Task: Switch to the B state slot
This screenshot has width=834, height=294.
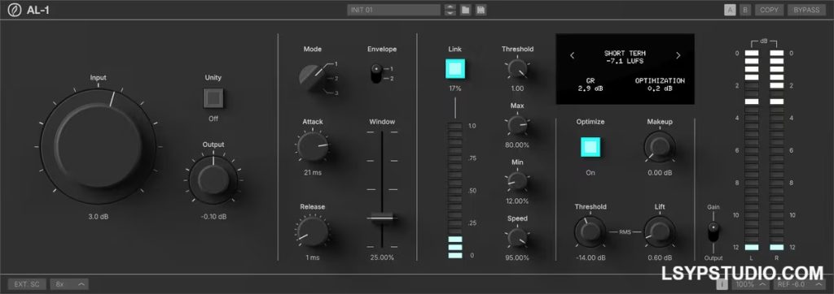Action: pyautogui.click(x=745, y=10)
